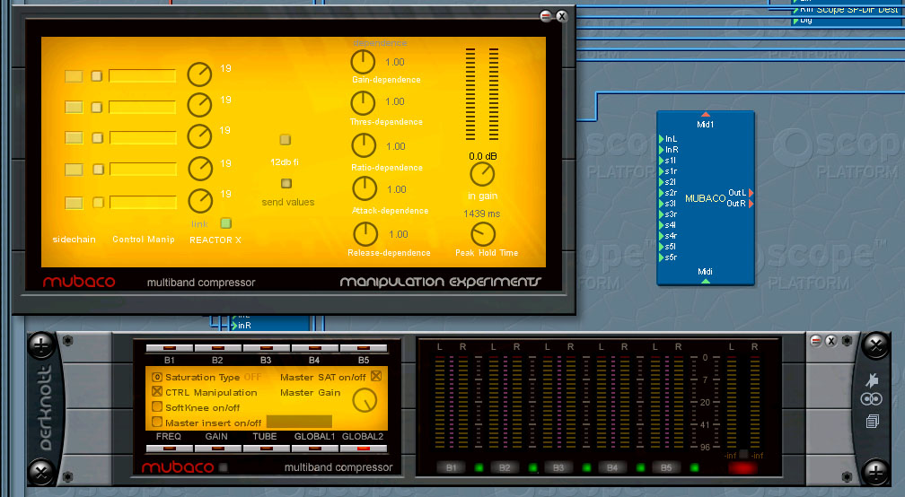Click the Gain-dependence knob
905x497 pixels.
pos(363,62)
